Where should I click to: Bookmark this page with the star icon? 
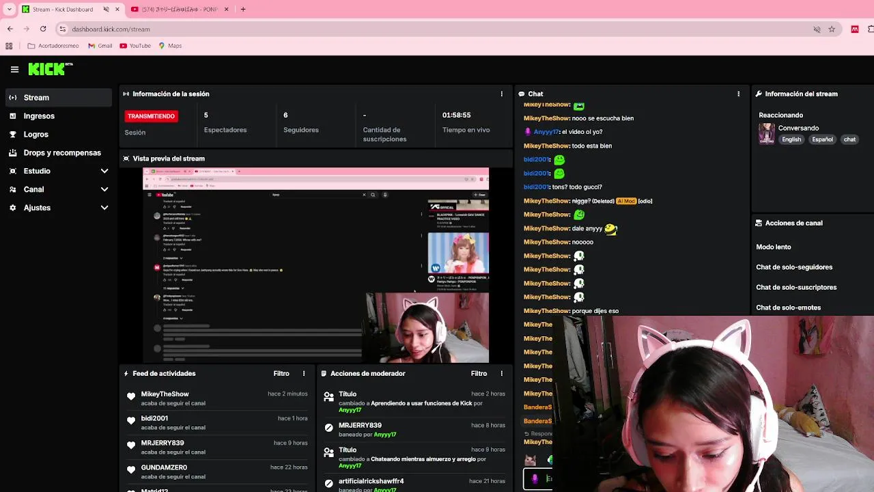832,29
